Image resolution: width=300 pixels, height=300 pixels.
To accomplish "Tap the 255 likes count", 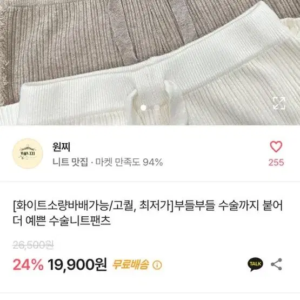I will click(276, 163).
